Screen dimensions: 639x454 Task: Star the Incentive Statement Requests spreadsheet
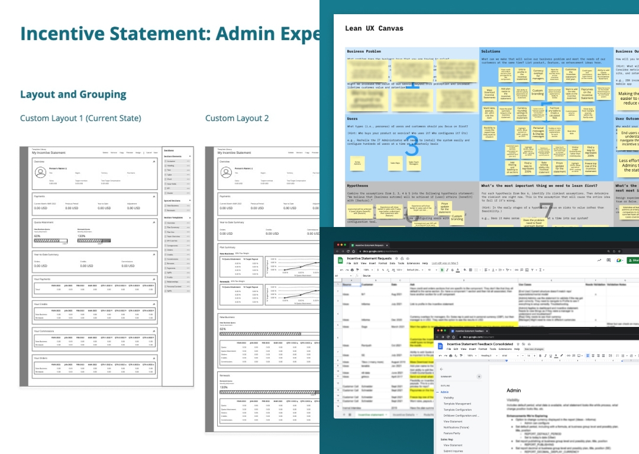396,258
